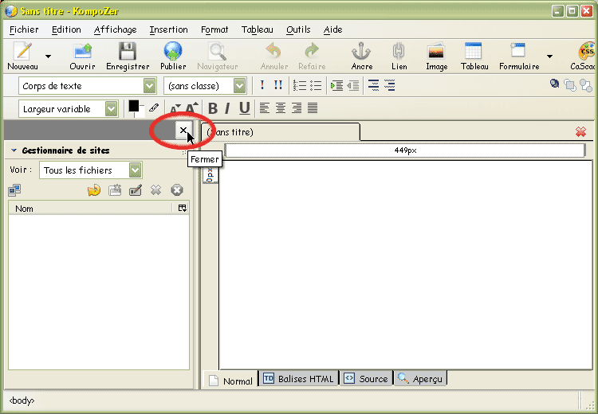The width and height of the screenshot is (598, 414).
Task: Open the dropdown arrow beside Formulaire
Action: (549, 57)
